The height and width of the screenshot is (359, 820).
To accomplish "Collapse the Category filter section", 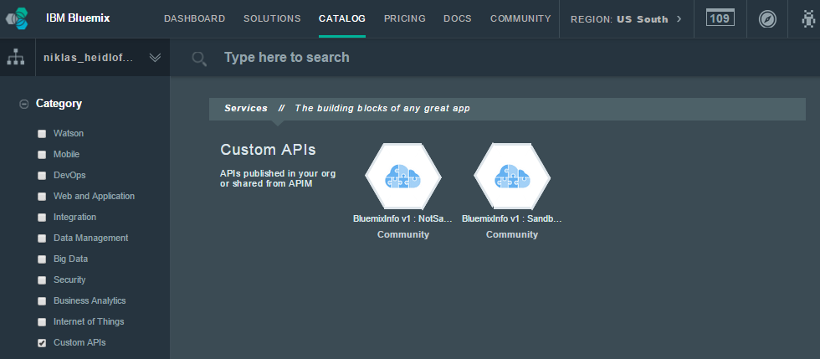I will [x=23, y=104].
